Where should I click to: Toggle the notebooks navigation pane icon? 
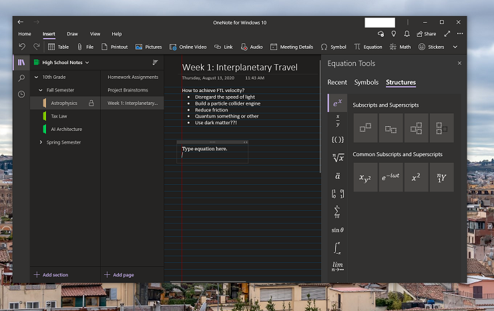click(x=21, y=62)
